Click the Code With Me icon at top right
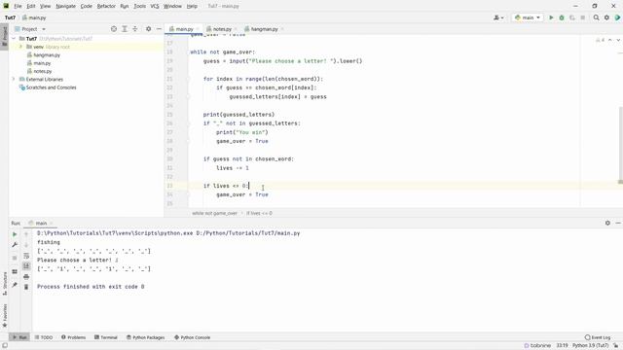623x350 pixels. coord(617,17)
